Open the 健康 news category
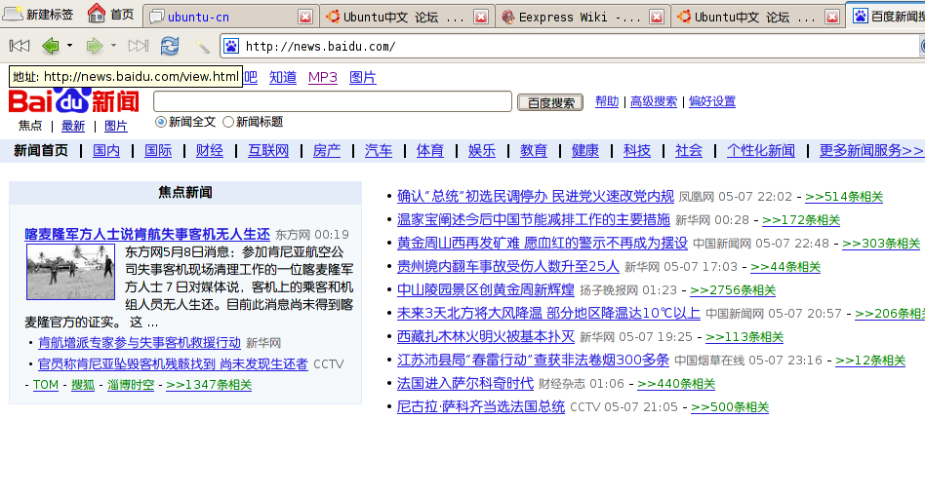Image resolution: width=925 pixels, height=495 pixels. [585, 151]
